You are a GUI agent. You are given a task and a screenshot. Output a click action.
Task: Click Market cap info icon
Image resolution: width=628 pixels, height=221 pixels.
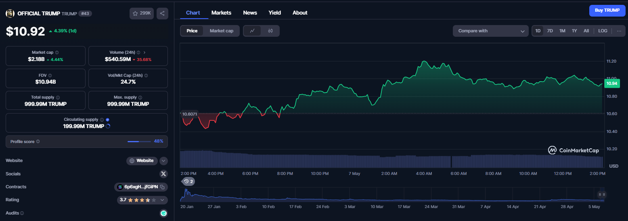tap(57, 53)
